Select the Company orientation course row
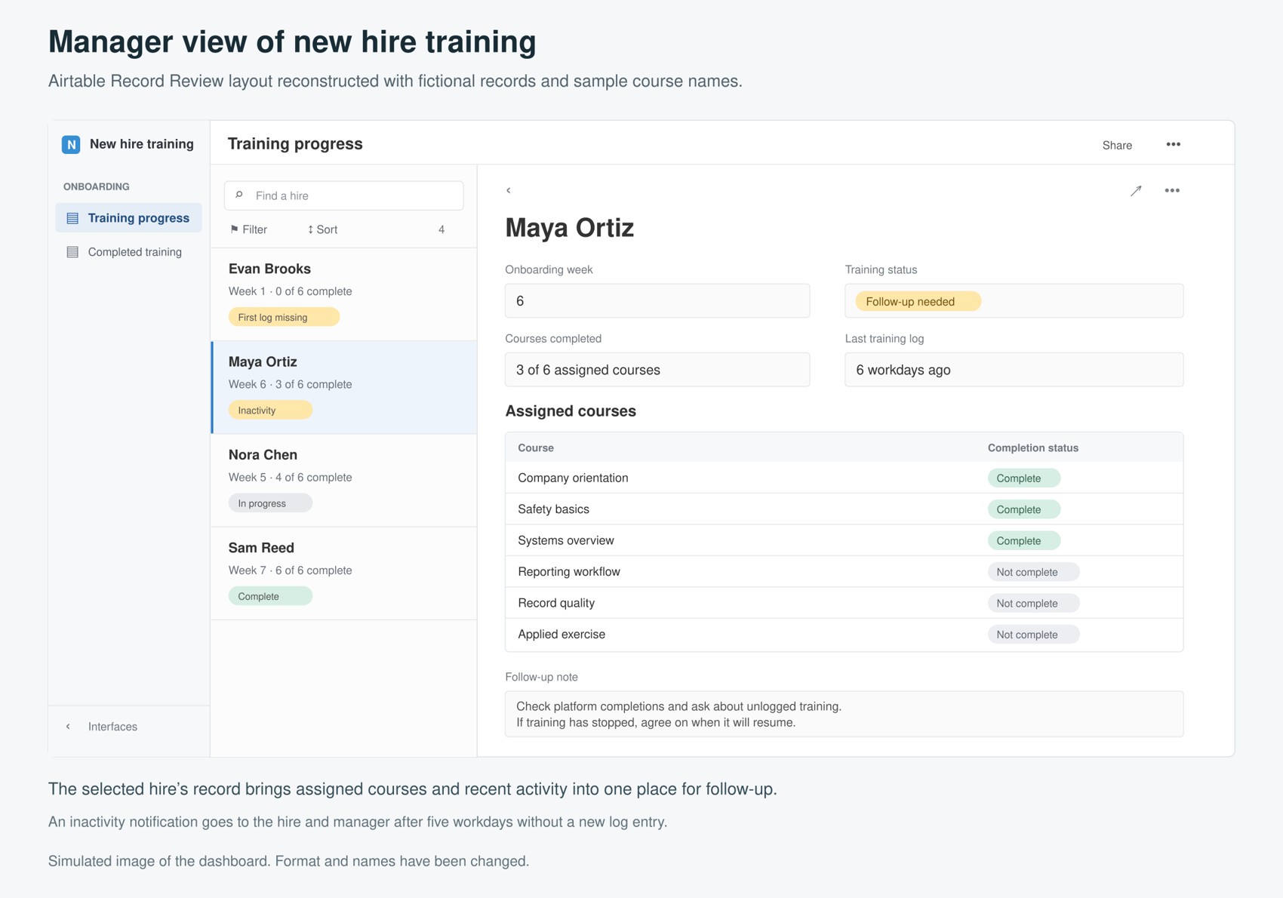The width and height of the screenshot is (1283, 898). coord(844,478)
